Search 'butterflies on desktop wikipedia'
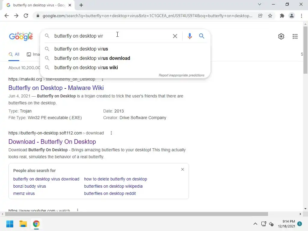This screenshot has width=308, height=231. [113, 186]
